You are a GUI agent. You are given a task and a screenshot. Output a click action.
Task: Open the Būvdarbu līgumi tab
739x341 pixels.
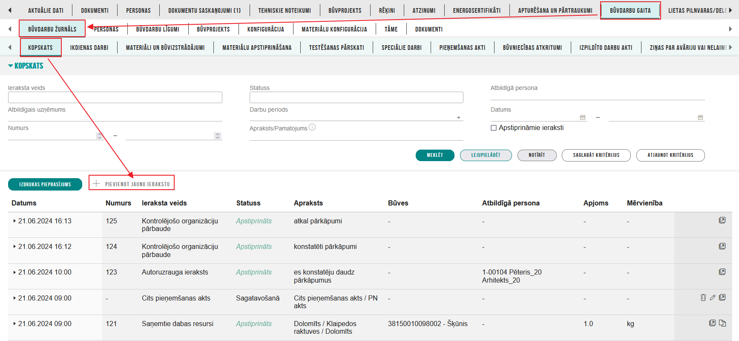(x=158, y=29)
